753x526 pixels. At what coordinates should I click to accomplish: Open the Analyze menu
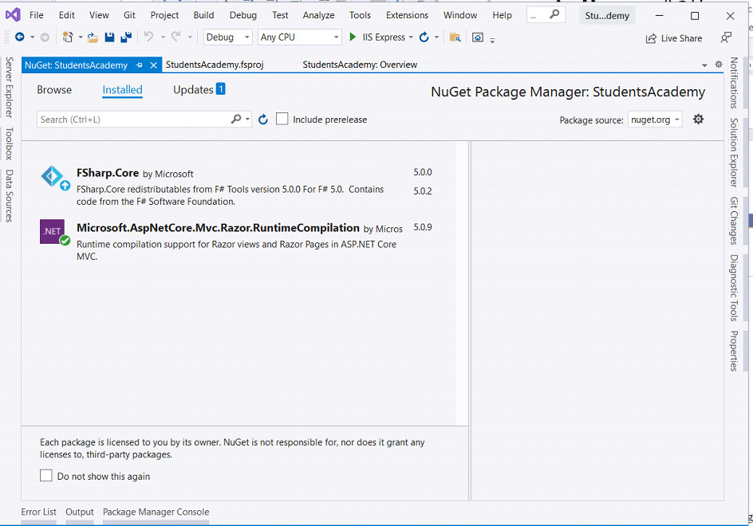click(x=318, y=15)
